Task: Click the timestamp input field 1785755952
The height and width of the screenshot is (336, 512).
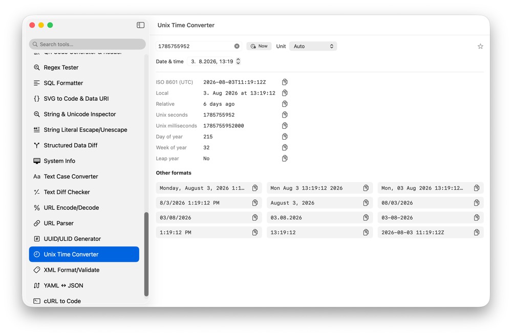Action: (199, 47)
